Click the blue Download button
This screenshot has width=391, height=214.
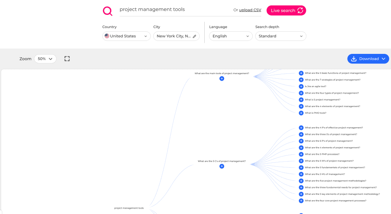coord(368,59)
